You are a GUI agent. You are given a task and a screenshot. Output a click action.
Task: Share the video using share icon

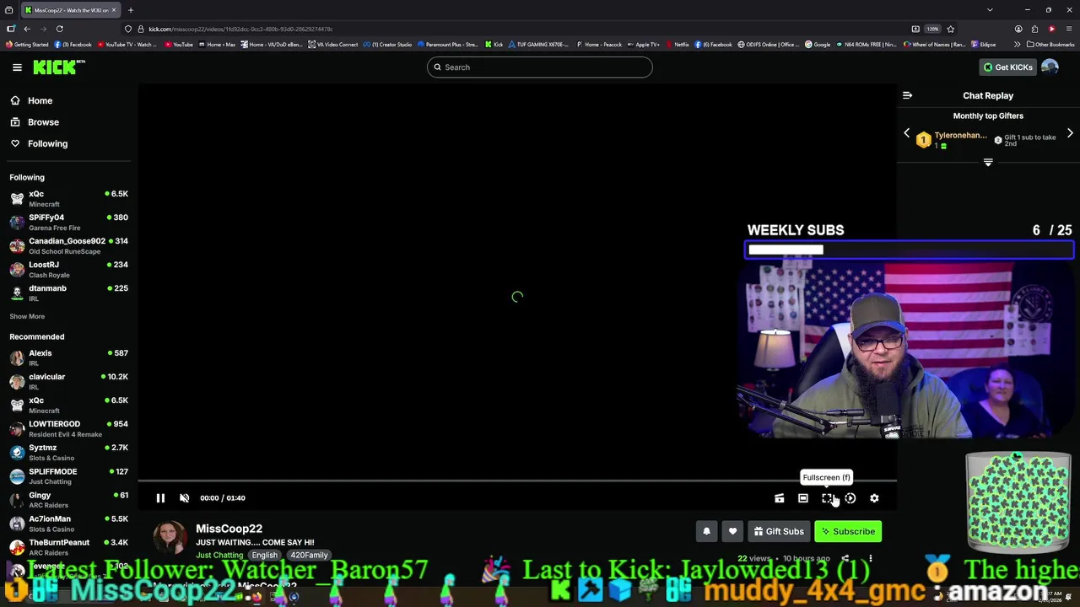845,558
